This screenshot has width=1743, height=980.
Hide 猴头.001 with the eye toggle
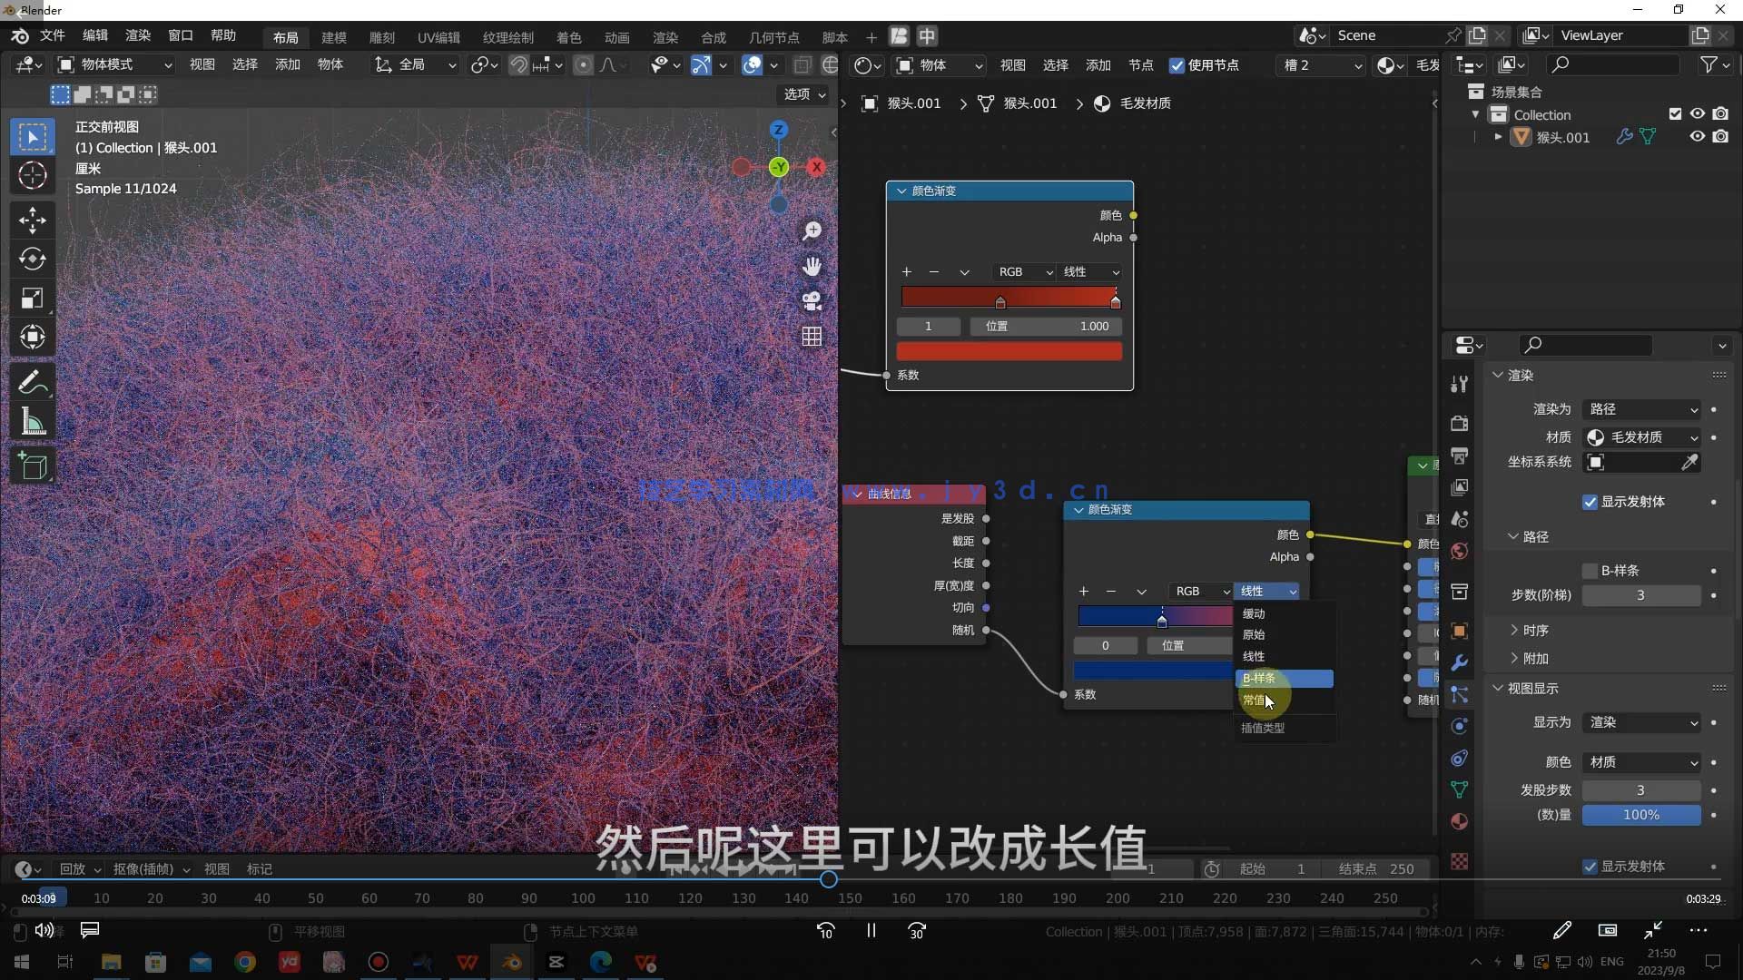1697,136
